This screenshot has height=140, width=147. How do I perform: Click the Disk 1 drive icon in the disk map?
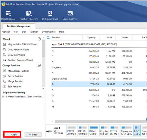tap(49, 131)
